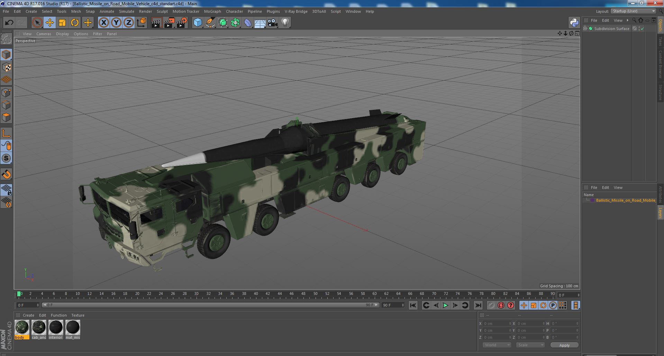Open material manager Create menu
Image resolution: width=664 pixels, height=356 pixels.
pyautogui.click(x=28, y=315)
